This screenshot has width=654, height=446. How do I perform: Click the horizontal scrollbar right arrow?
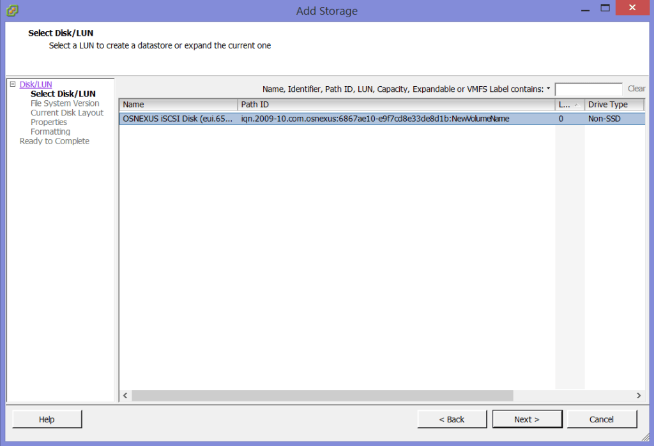[639, 396]
